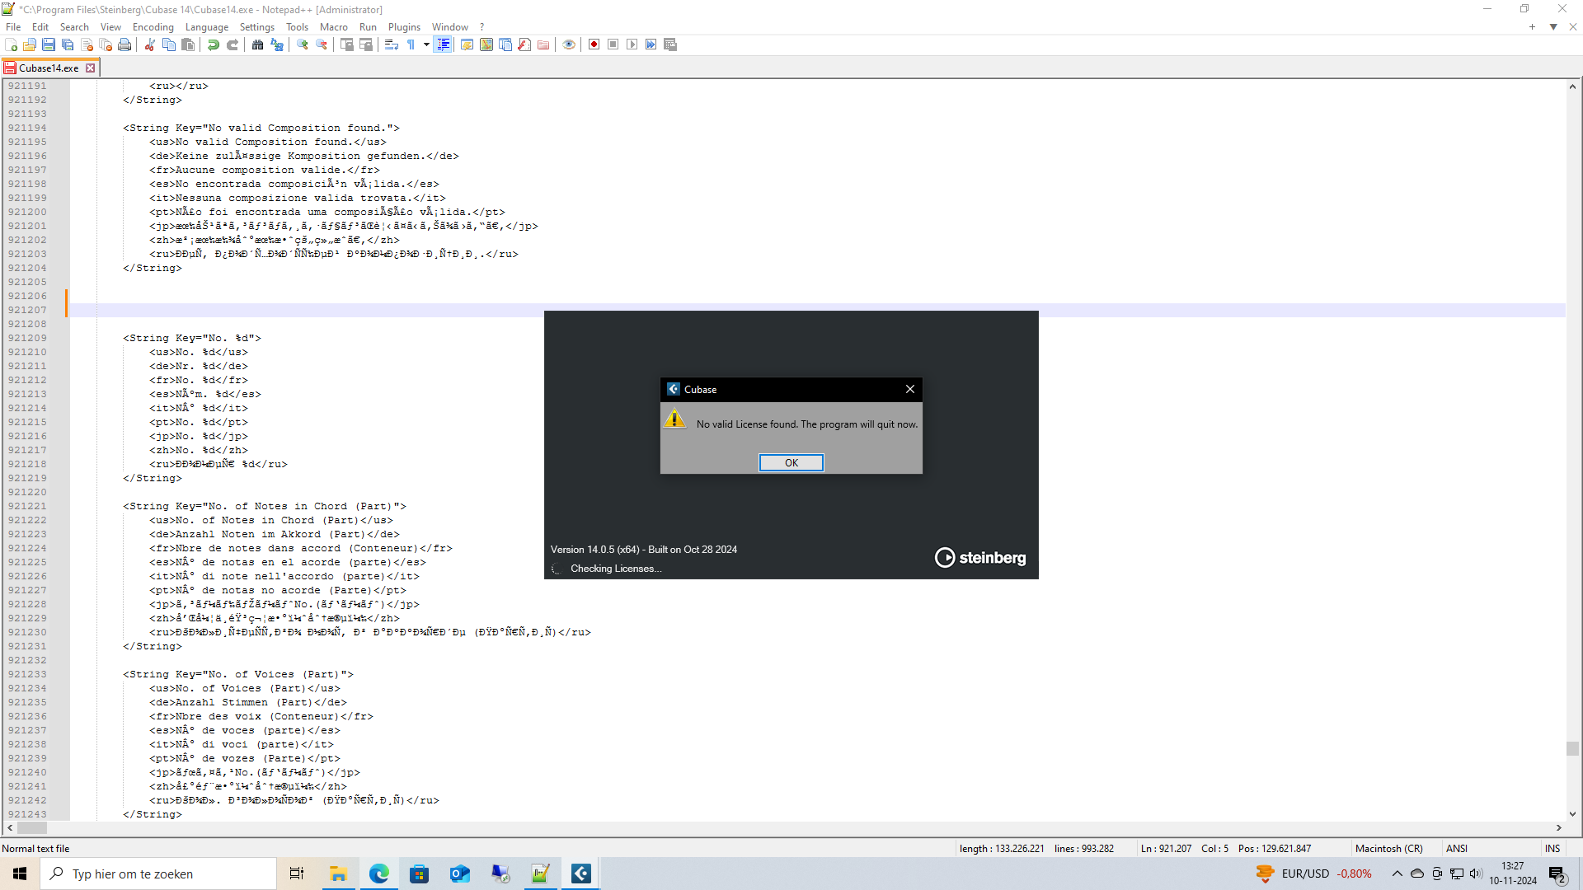
Task: Toggle word wrap in the toolbar
Action: click(x=392, y=44)
